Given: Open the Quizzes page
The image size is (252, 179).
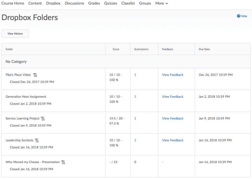Looking at the screenshot, I should (x=111, y=3).
